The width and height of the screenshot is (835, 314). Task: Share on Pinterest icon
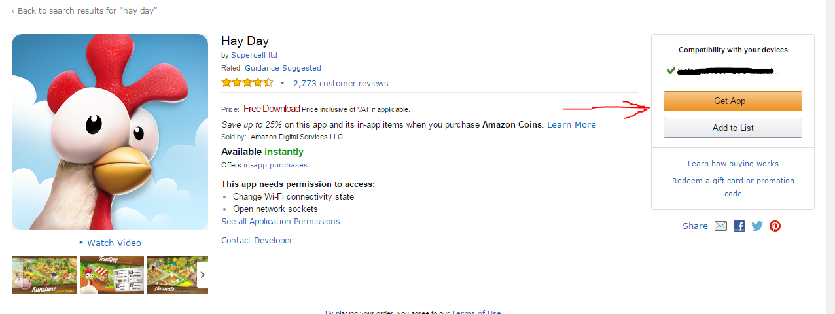(x=775, y=226)
